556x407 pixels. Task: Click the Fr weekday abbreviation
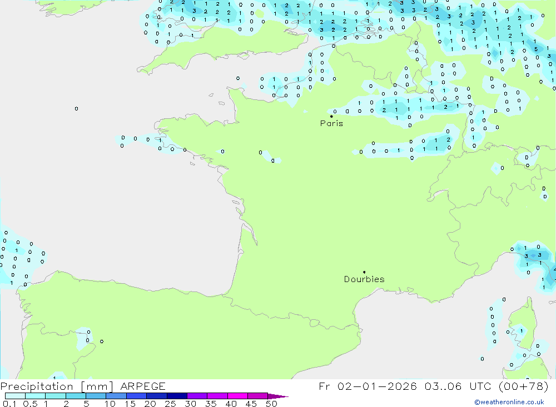click(324, 386)
